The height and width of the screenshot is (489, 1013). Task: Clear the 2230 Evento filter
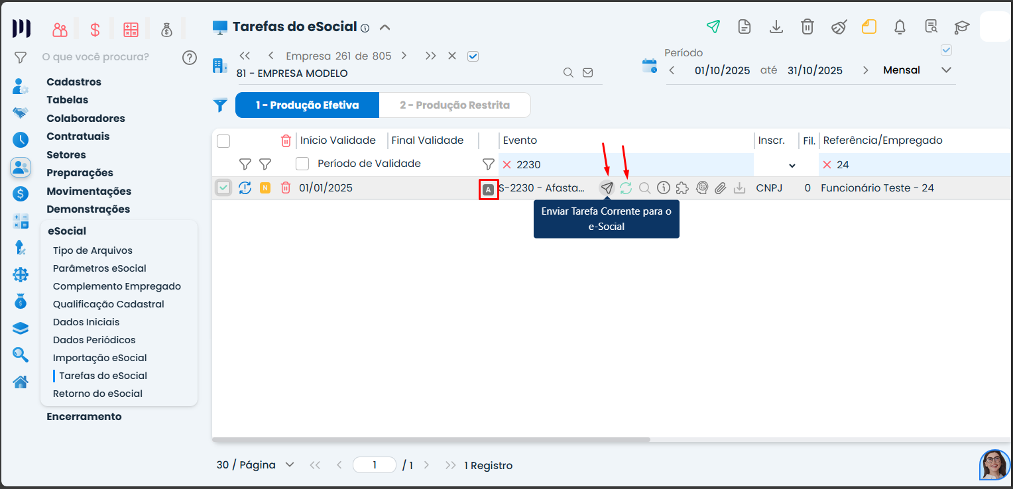507,165
